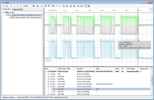Screen dimensions: 154x100
Task: Click the EngineDataIEEE event name cell
Action: (133, 71)
